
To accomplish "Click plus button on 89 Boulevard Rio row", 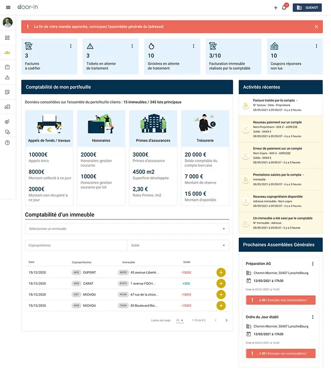I will (221, 305).
